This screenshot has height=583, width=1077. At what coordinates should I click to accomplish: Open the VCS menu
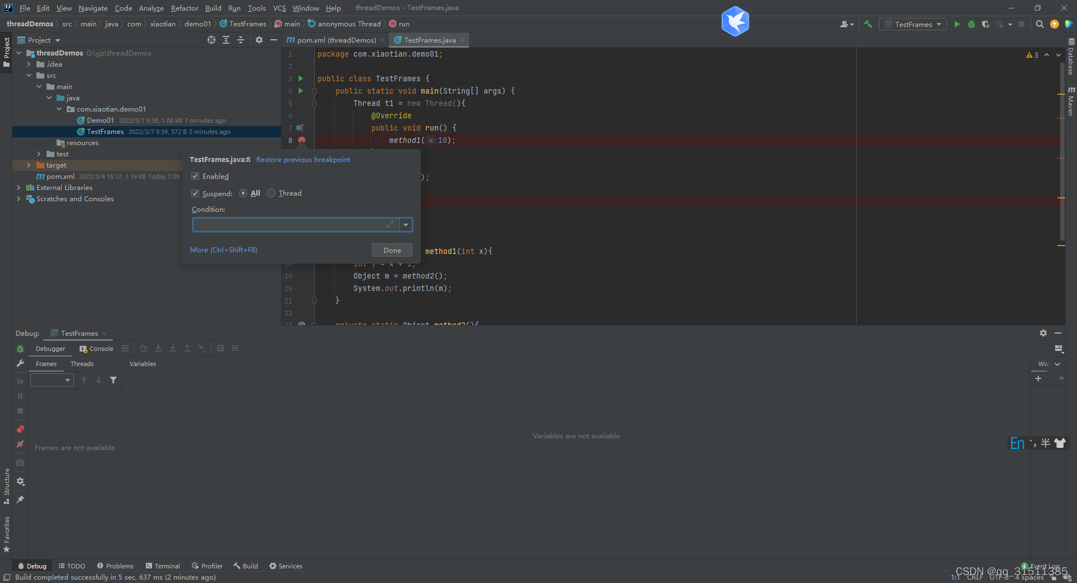279,8
